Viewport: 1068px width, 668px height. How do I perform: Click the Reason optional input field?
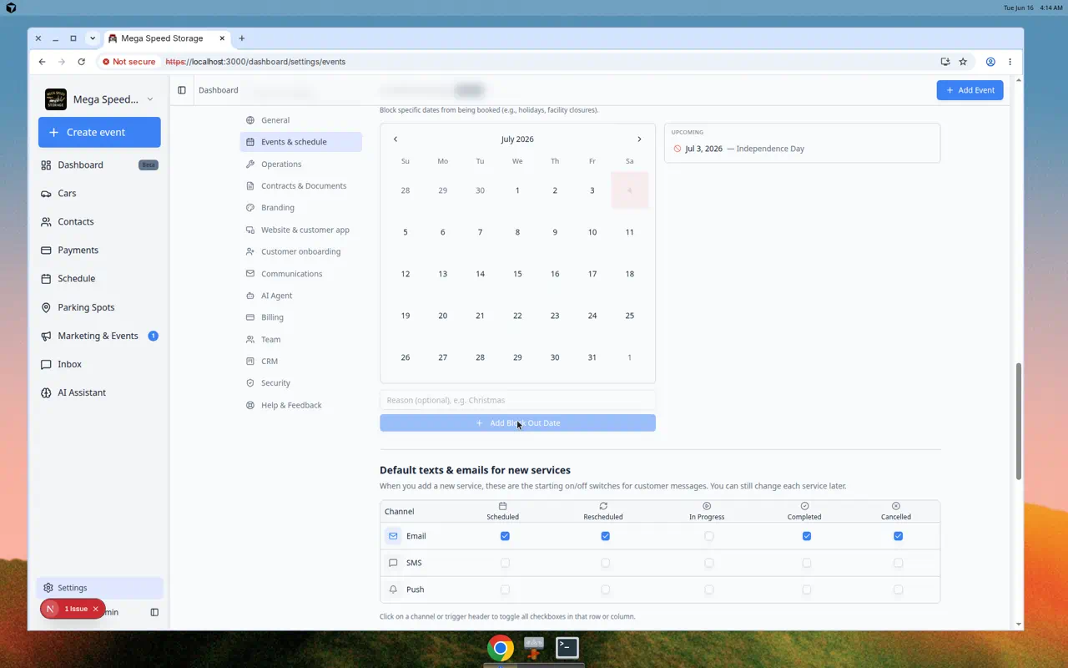coord(517,400)
